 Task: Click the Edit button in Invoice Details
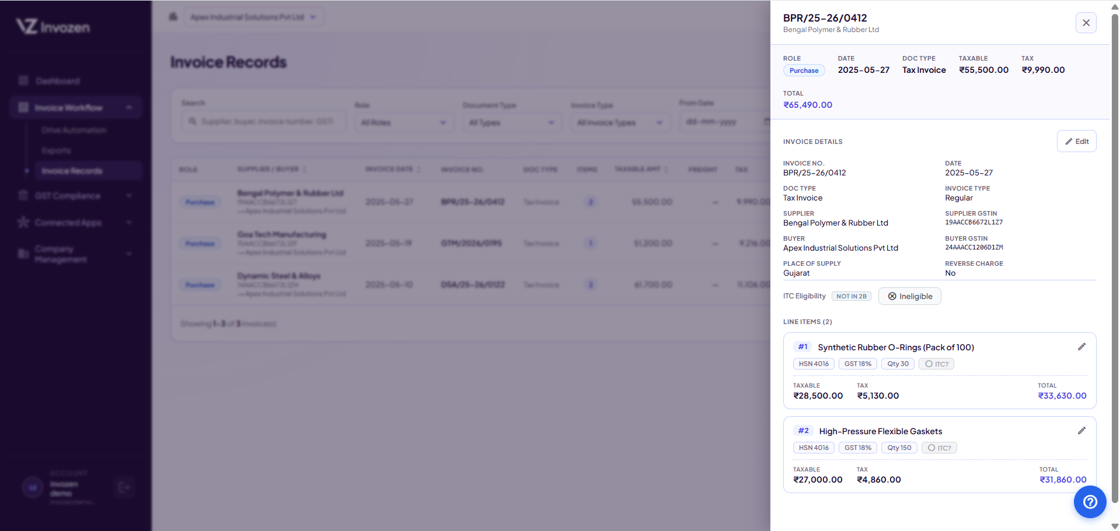(1076, 141)
